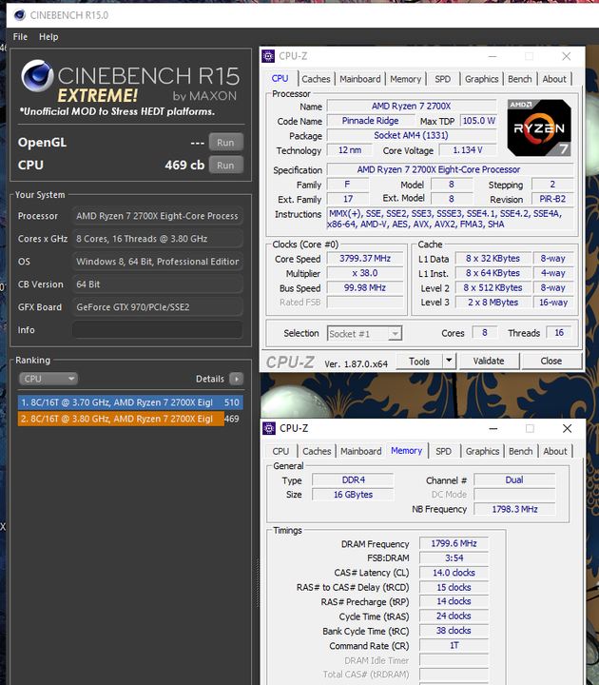599x685 pixels.
Task: Switch to SPD tab in upper CPU-Z window
Action: [x=443, y=79]
